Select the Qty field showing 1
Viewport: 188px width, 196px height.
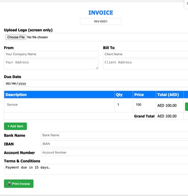click(x=124, y=105)
